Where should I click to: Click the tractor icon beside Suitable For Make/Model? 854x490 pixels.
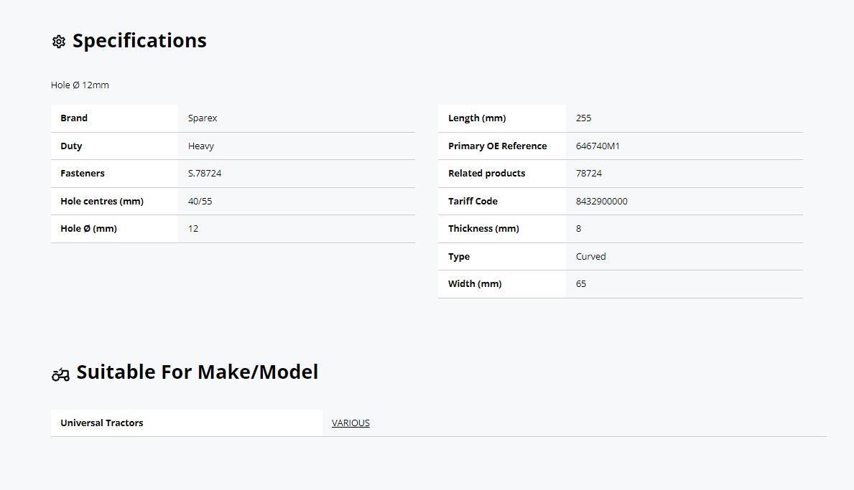(60, 374)
